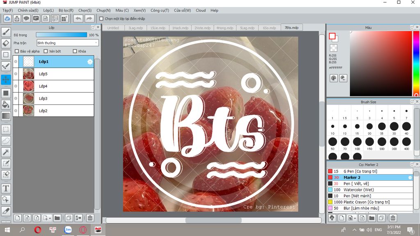Screen dimensions: 420x236
Task: Select the Lasso selection tool
Action: [6, 141]
